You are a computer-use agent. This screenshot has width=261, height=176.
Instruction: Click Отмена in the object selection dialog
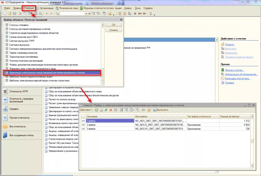pos(114,30)
